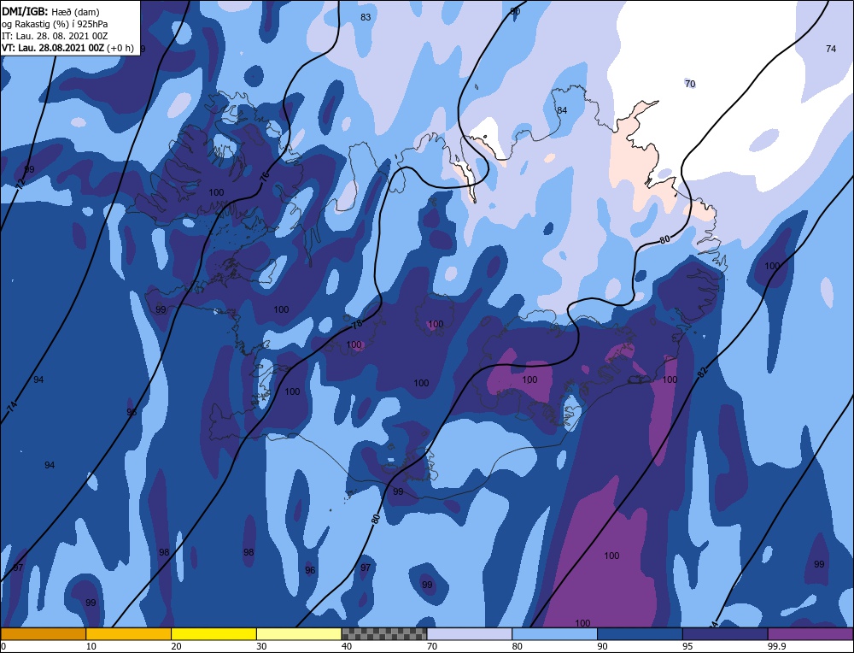The width and height of the screenshot is (854, 653).
Task: Click the checkered gray 40–70 legend swatch
Action: [384, 633]
